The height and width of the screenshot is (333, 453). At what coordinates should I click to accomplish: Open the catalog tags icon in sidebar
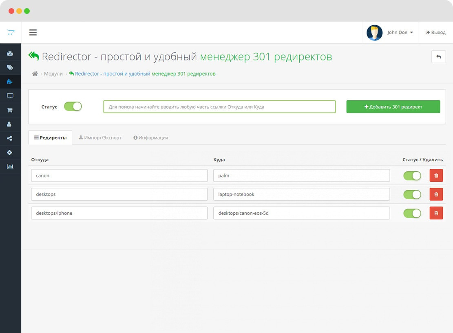click(x=10, y=67)
